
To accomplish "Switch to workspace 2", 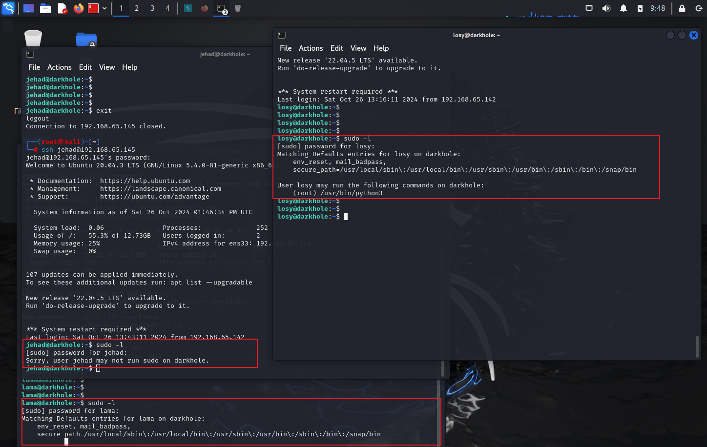I will (137, 8).
